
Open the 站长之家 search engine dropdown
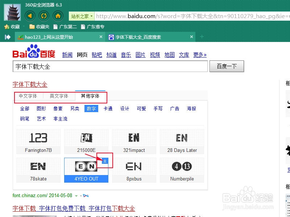[x=82, y=16]
